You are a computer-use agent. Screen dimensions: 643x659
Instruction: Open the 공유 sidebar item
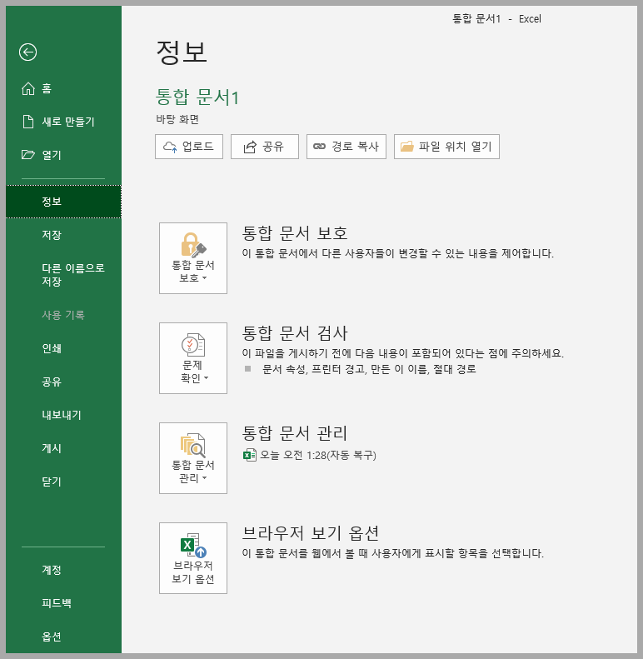pyautogui.click(x=63, y=382)
